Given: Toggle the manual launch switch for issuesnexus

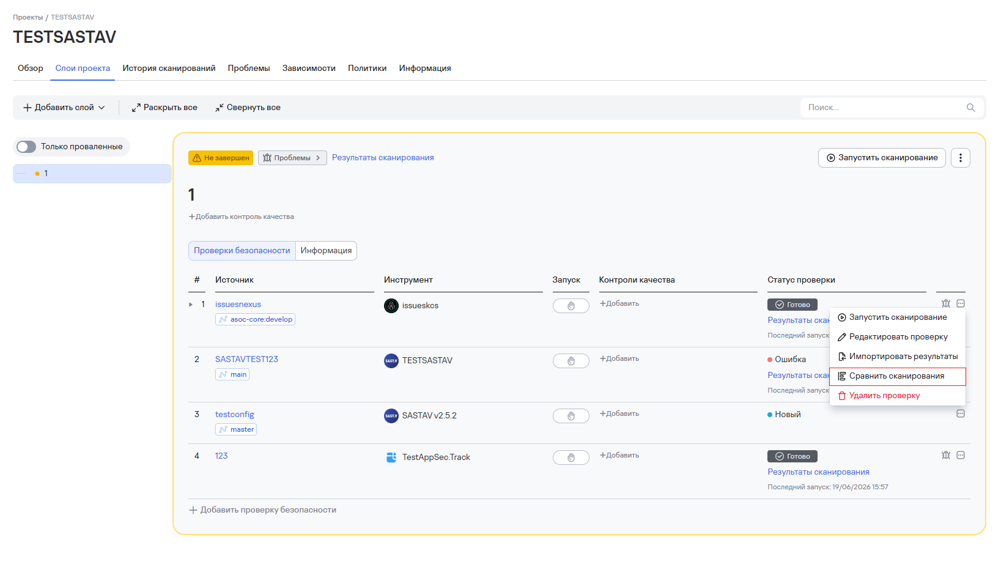Looking at the screenshot, I should pyautogui.click(x=571, y=306).
